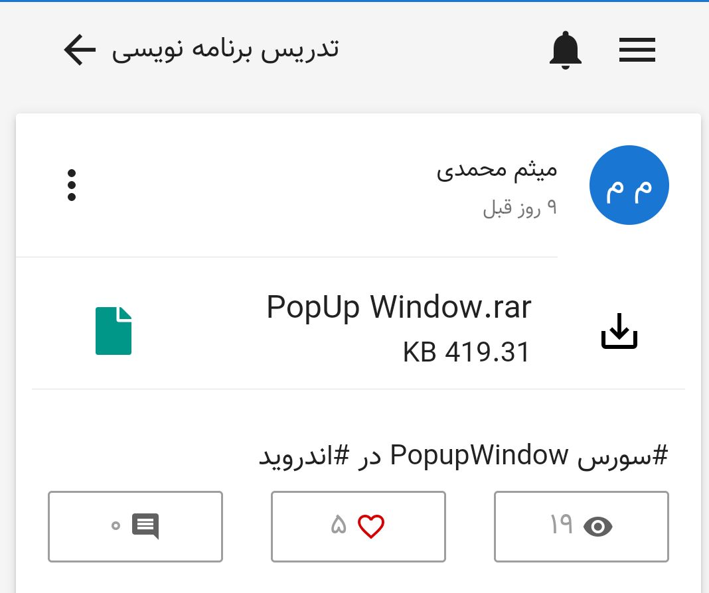Tap the back arrow icon
Screen dimensions: 709x593
click(80, 50)
